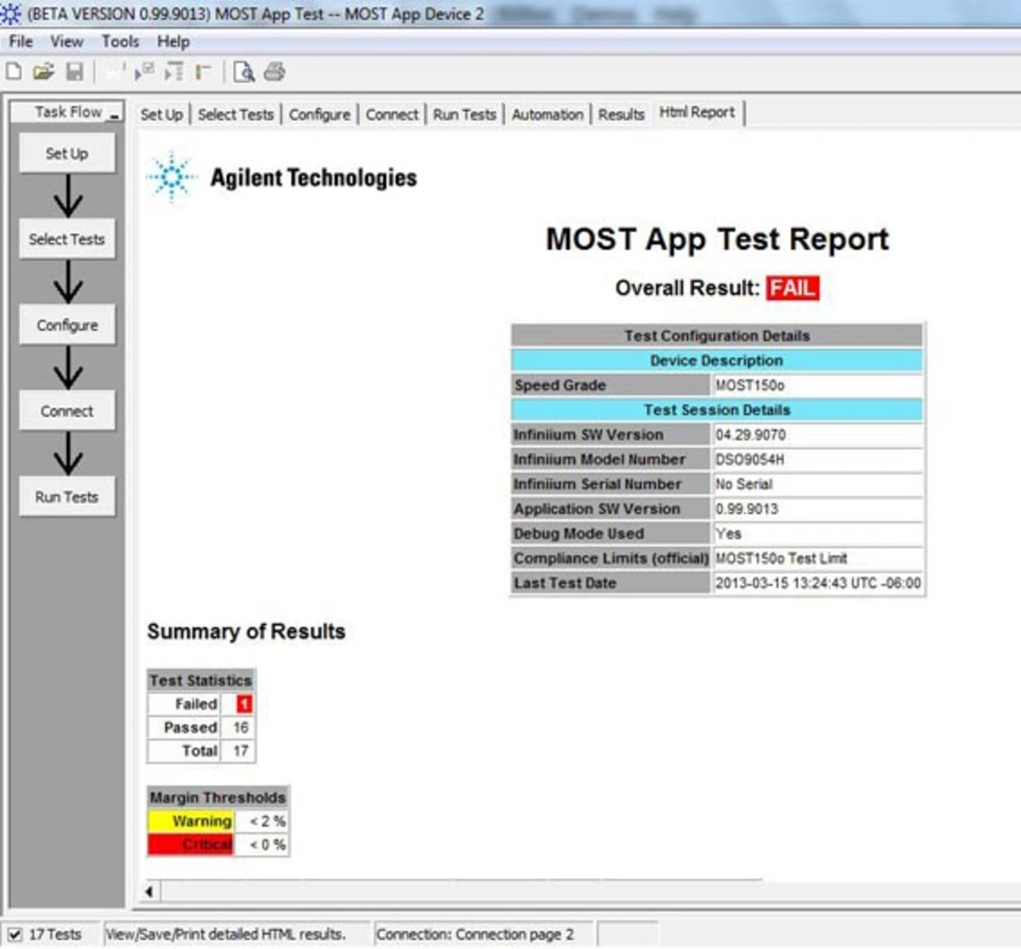This screenshot has height=949, width=1021.
Task: Click the Agilent Technologies spark logo
Action: (171, 177)
